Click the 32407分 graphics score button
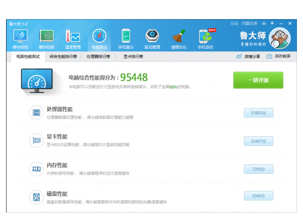 point(259,141)
